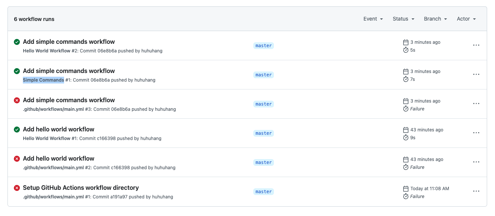
Task: Open the kebab menu on Setup GitHub Actions run
Action: (x=476, y=191)
